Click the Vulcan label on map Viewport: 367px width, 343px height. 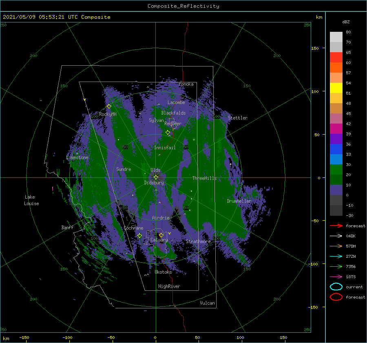point(208,303)
